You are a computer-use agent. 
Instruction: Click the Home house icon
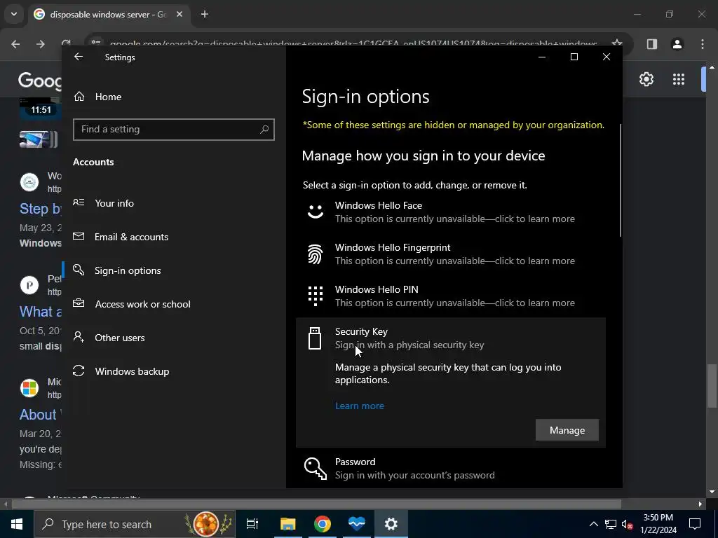79,96
